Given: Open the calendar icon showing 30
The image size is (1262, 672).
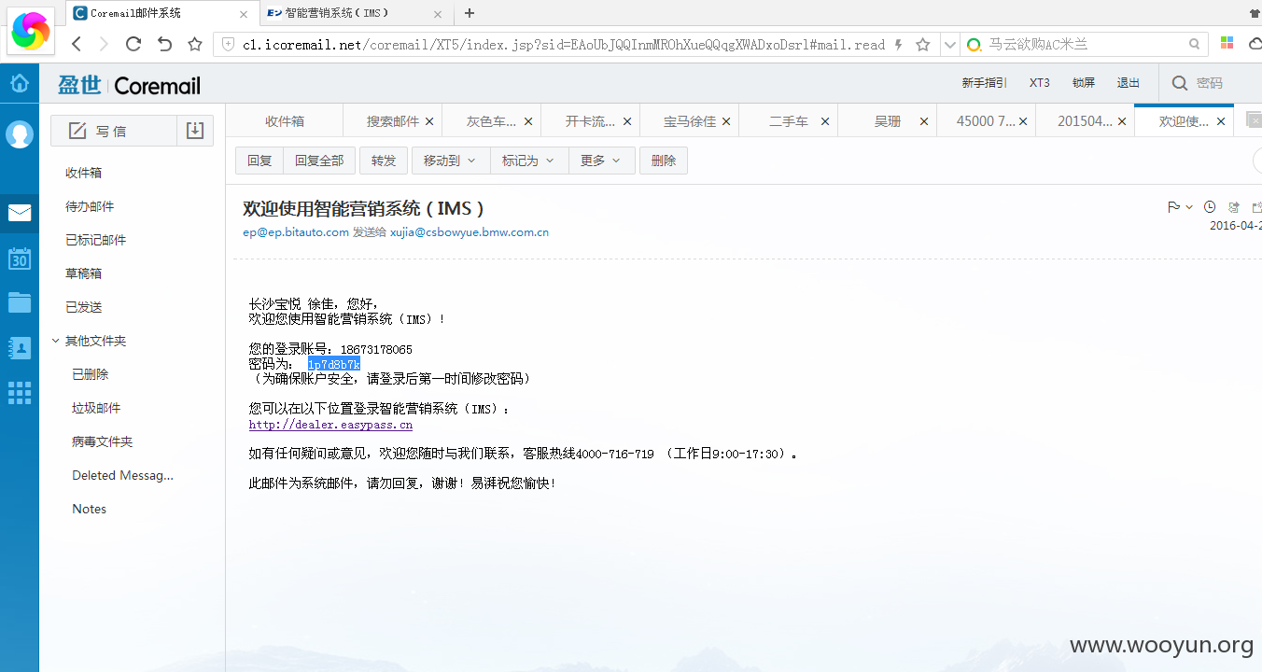Looking at the screenshot, I should click(20, 259).
